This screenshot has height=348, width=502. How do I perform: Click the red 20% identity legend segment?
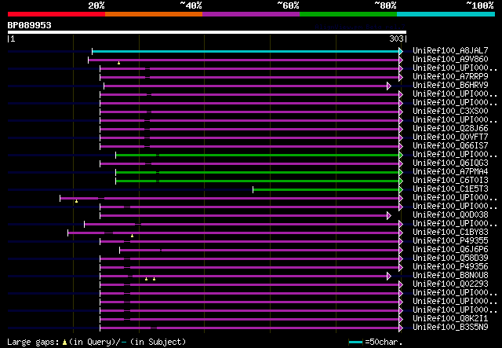[x=56, y=13]
